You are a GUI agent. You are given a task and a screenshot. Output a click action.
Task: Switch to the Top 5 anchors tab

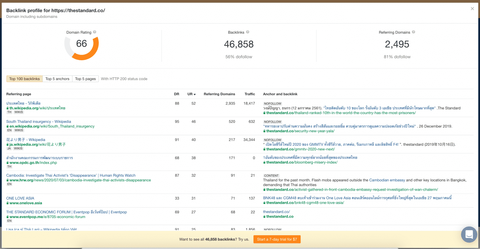tap(57, 79)
